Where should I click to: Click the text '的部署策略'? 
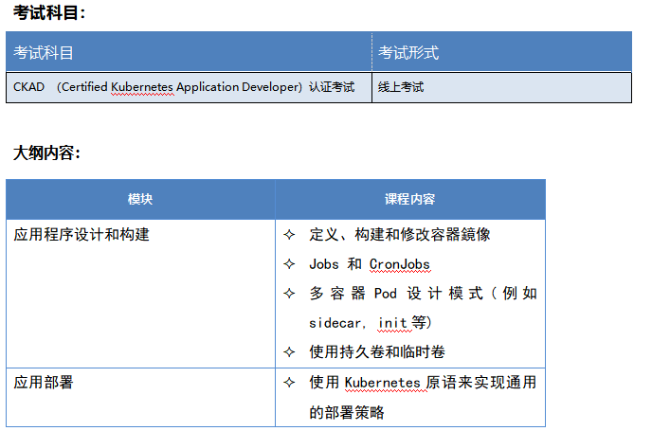coord(347,412)
